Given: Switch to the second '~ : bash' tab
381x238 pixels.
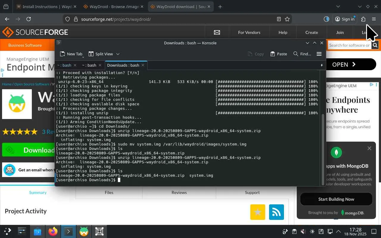Looking at the screenshot, I should coord(89,65).
